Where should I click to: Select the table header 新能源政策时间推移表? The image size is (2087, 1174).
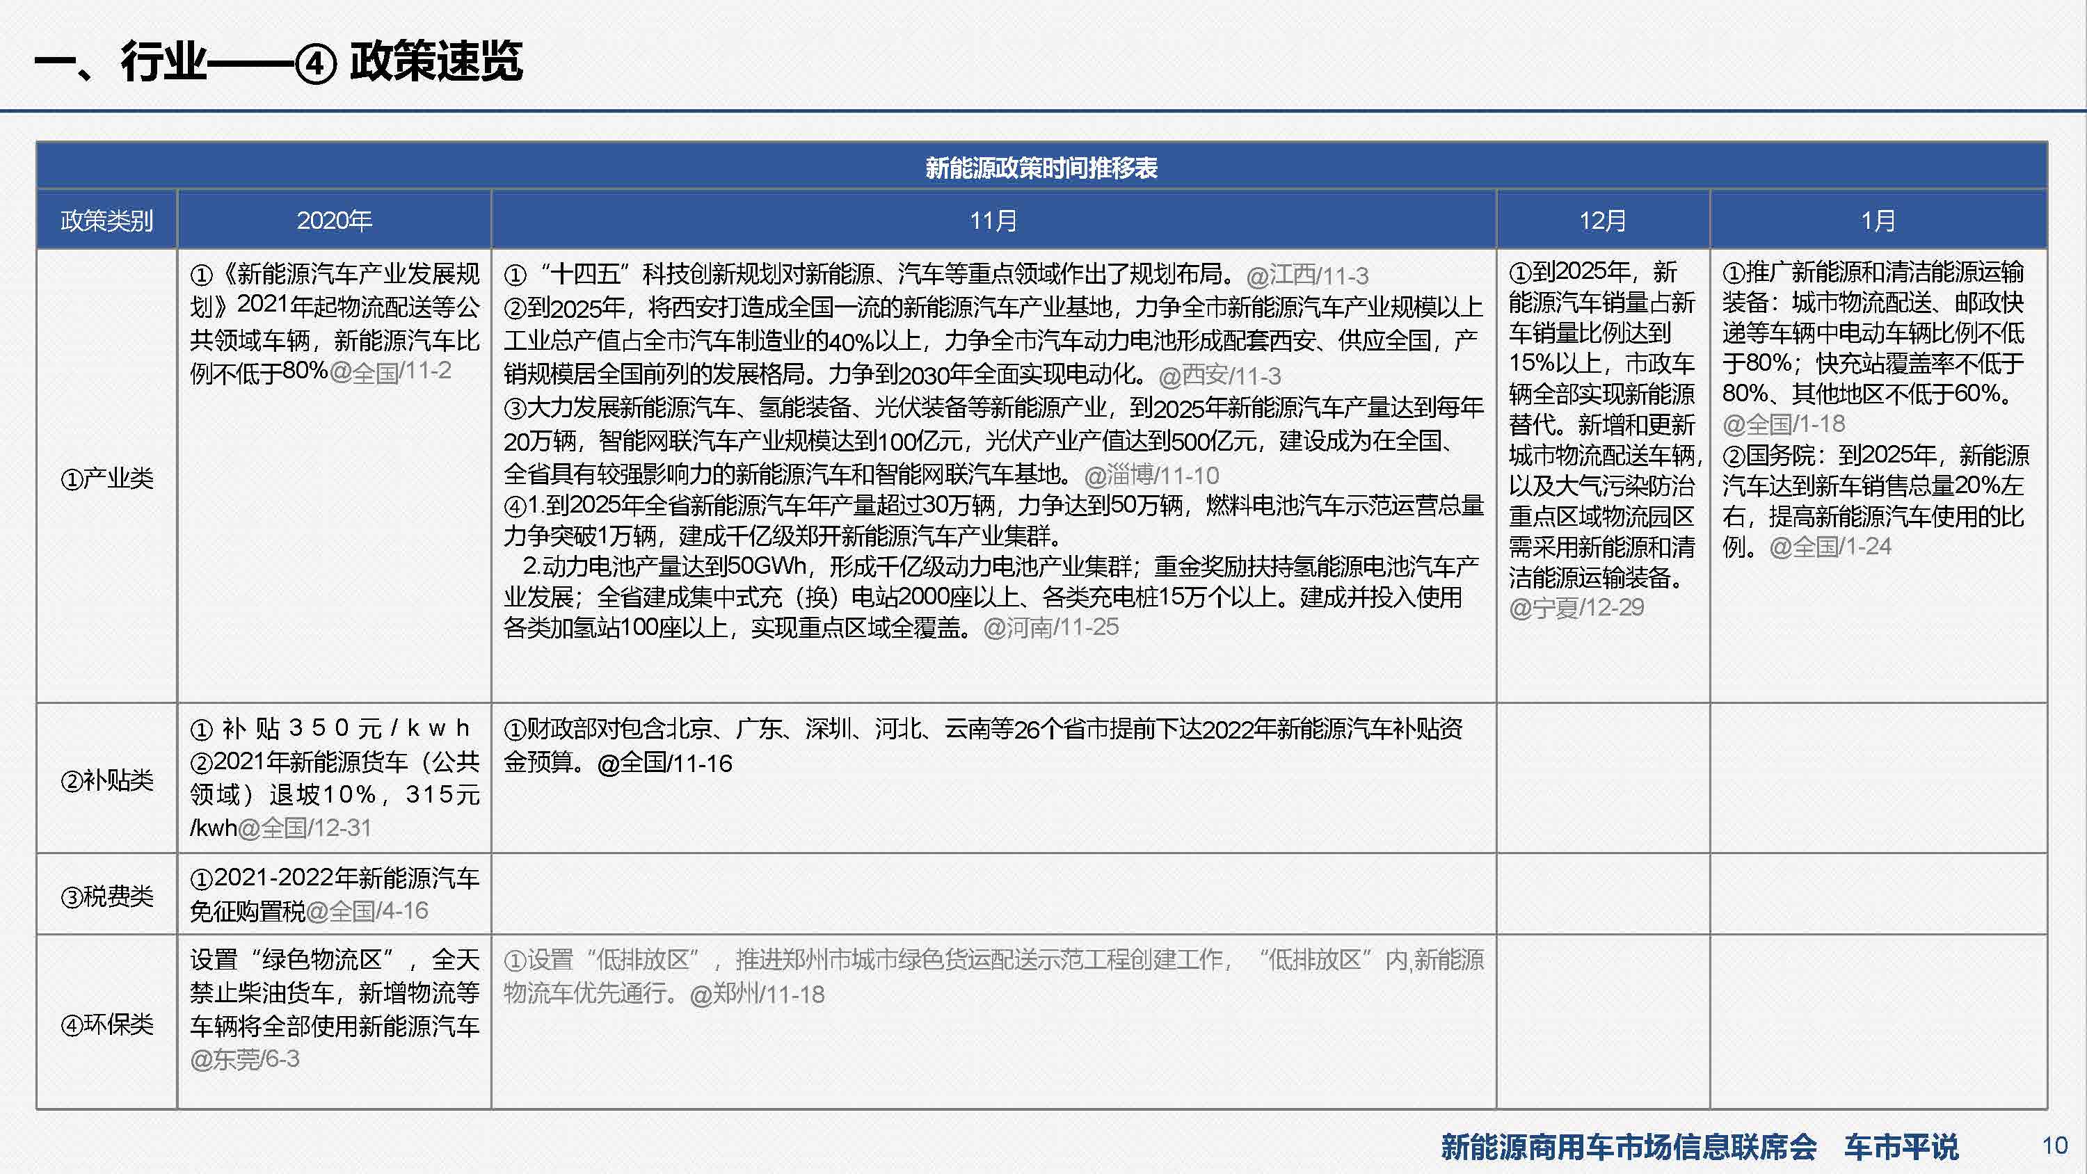[x=1041, y=168]
